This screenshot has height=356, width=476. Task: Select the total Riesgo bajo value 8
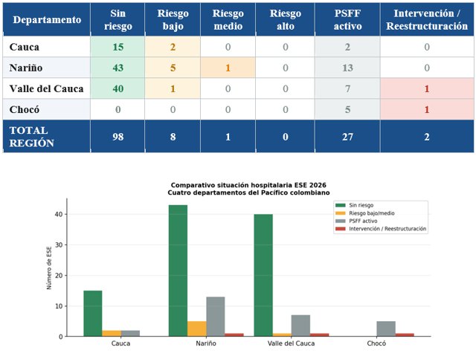(173, 137)
